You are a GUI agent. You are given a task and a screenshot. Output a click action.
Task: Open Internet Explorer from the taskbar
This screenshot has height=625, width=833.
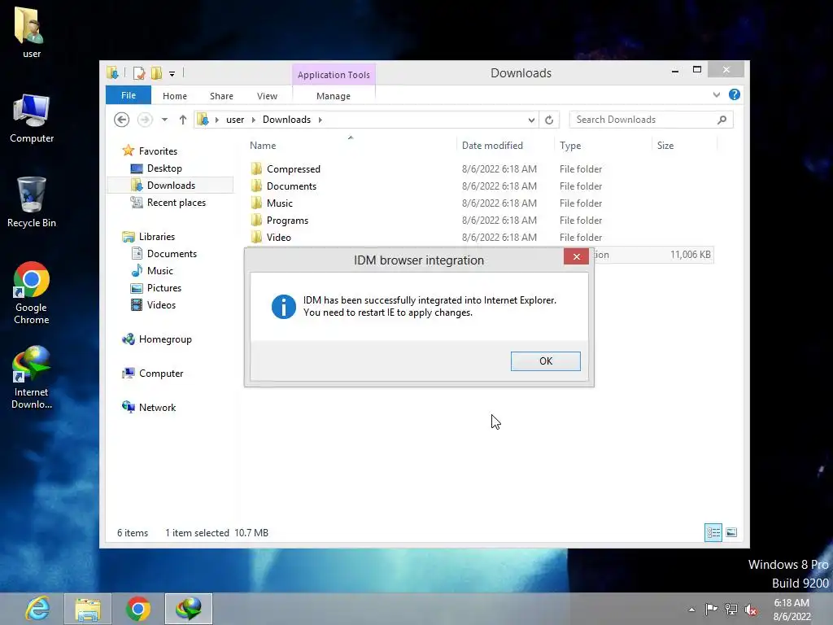pos(37,609)
